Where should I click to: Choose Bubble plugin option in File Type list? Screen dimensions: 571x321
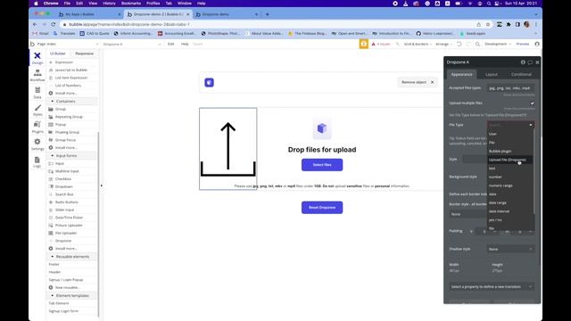tap(509, 151)
